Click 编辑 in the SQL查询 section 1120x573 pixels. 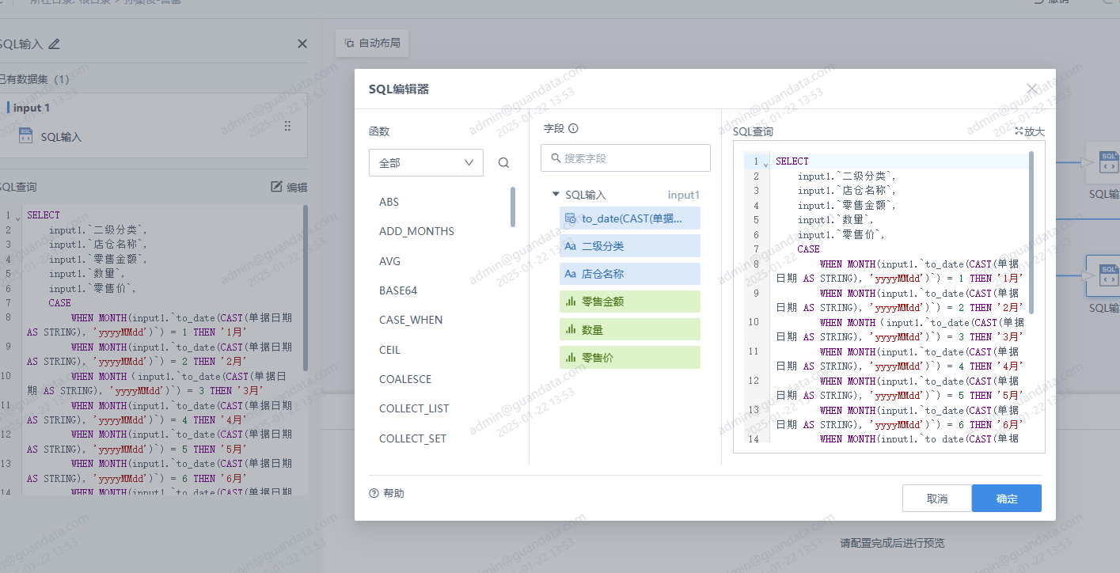[x=289, y=187]
